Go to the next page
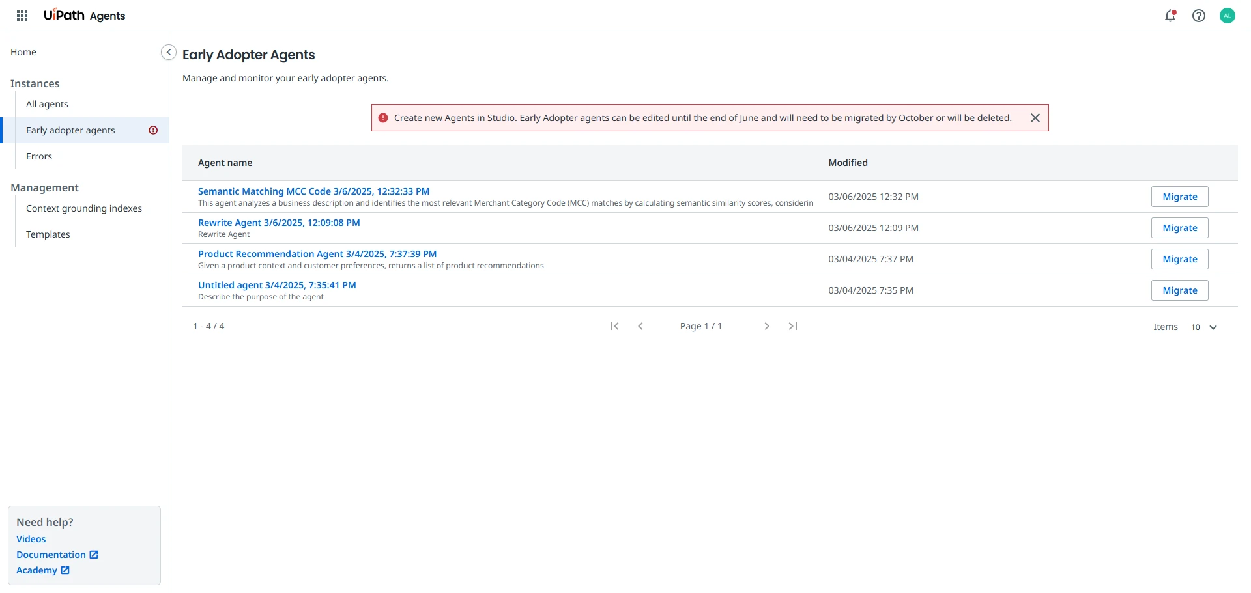The image size is (1251, 593). click(x=767, y=326)
